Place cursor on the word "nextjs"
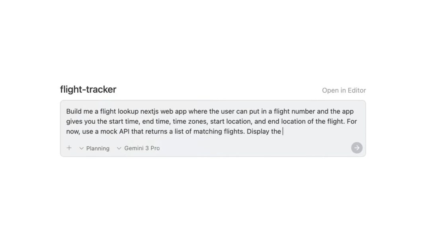422x237 pixels. [150, 111]
